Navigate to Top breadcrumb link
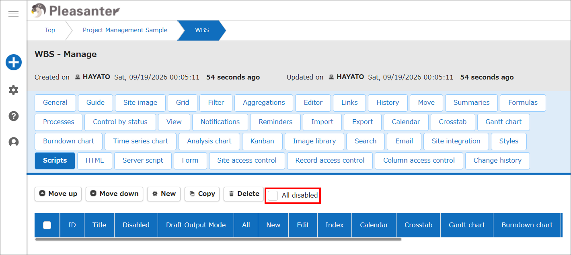571x255 pixels. [x=50, y=30]
